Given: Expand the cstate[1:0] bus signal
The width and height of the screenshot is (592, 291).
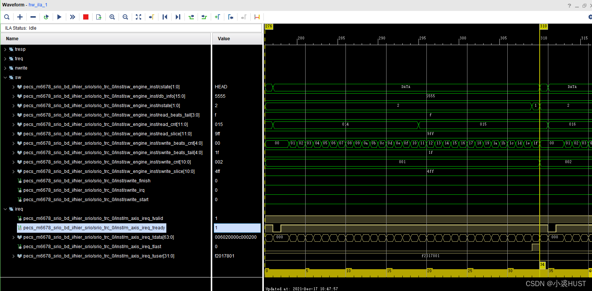Looking at the screenshot, I should (14, 87).
